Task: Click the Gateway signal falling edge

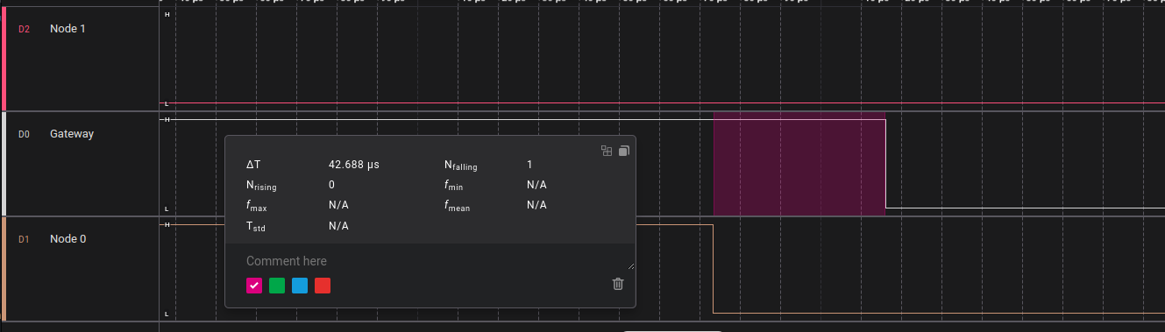Action: coord(885,164)
